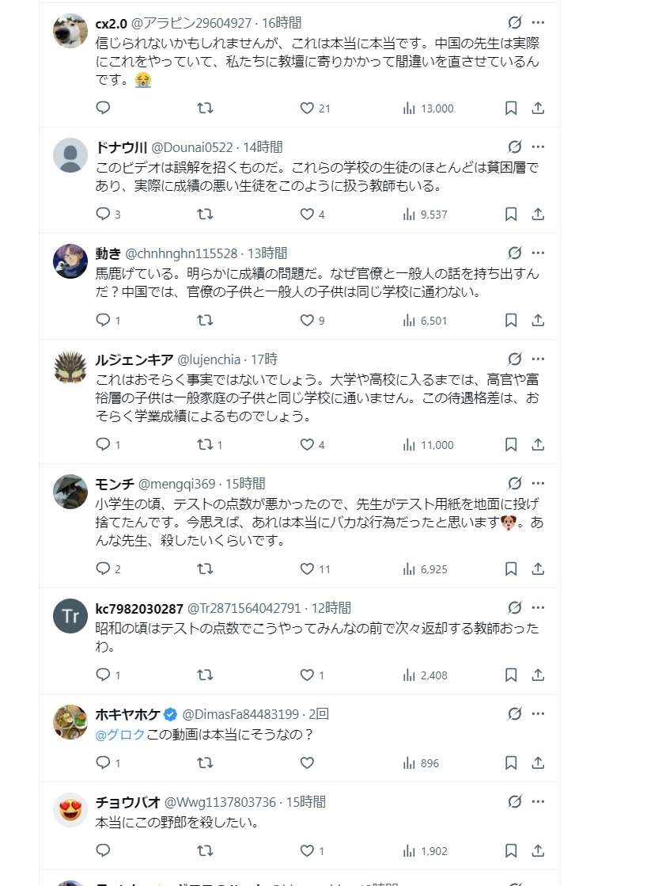Reply to cx2.0's post
This screenshot has width=647, height=886.
103,108
